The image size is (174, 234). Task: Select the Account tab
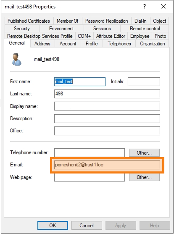[68, 44]
